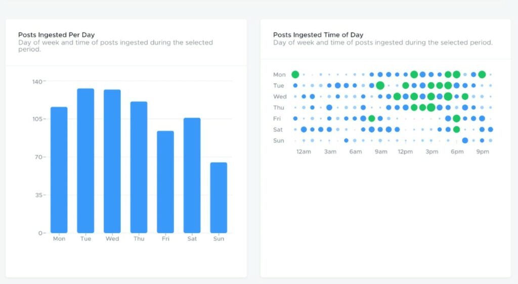Click the 140 y-axis label
The width and height of the screenshot is (518, 284).
click(x=38, y=81)
